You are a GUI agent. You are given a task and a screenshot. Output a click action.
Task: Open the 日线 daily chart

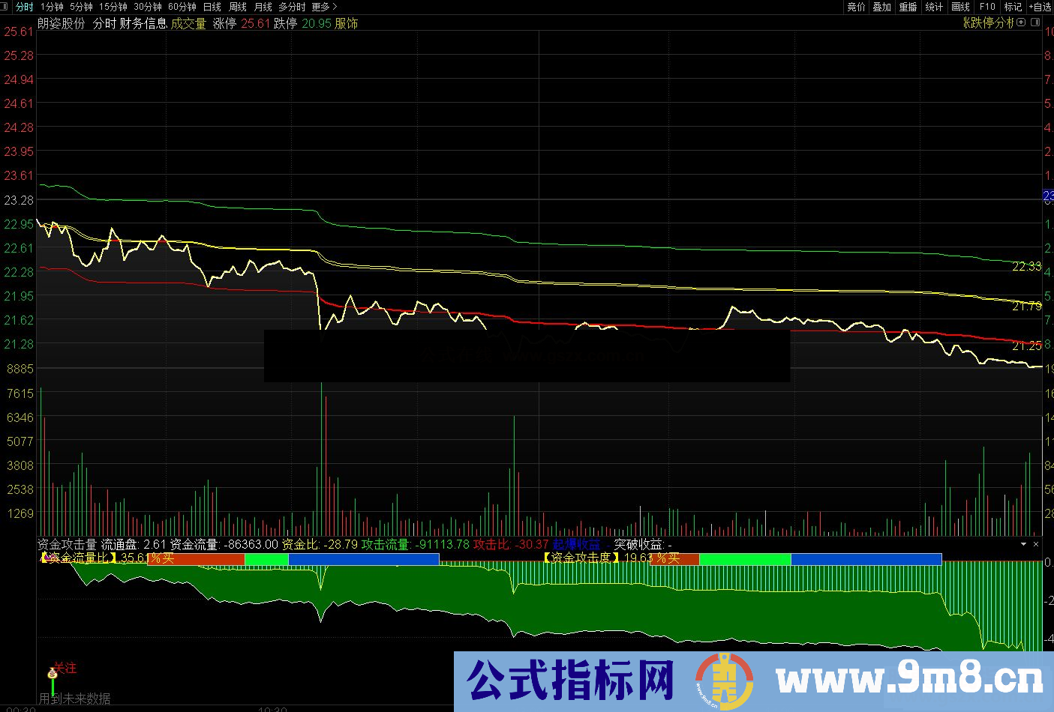(x=212, y=7)
